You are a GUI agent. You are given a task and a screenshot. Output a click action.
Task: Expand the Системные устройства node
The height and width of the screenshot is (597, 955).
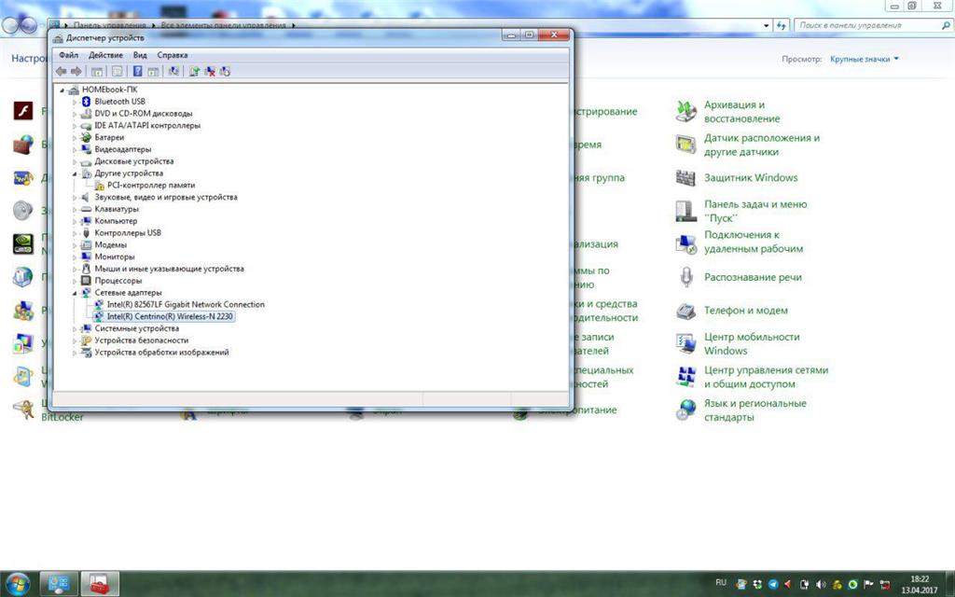click(75, 329)
